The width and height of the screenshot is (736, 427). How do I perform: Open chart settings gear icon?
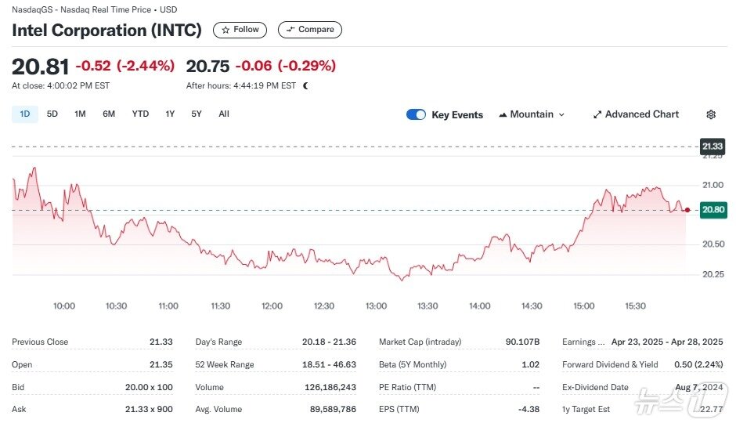(711, 114)
